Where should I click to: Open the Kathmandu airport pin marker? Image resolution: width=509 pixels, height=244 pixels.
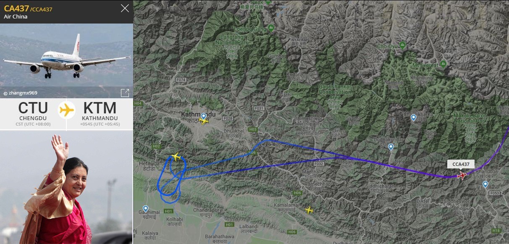pyautogui.click(x=204, y=116)
